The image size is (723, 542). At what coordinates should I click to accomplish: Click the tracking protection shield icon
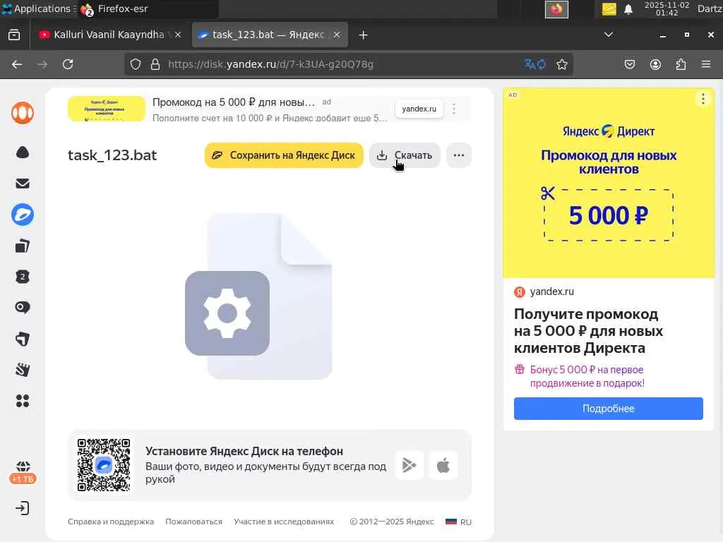pyautogui.click(x=135, y=64)
